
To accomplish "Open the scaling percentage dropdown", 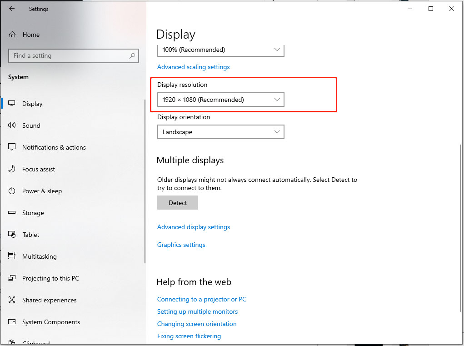I will click(x=220, y=50).
